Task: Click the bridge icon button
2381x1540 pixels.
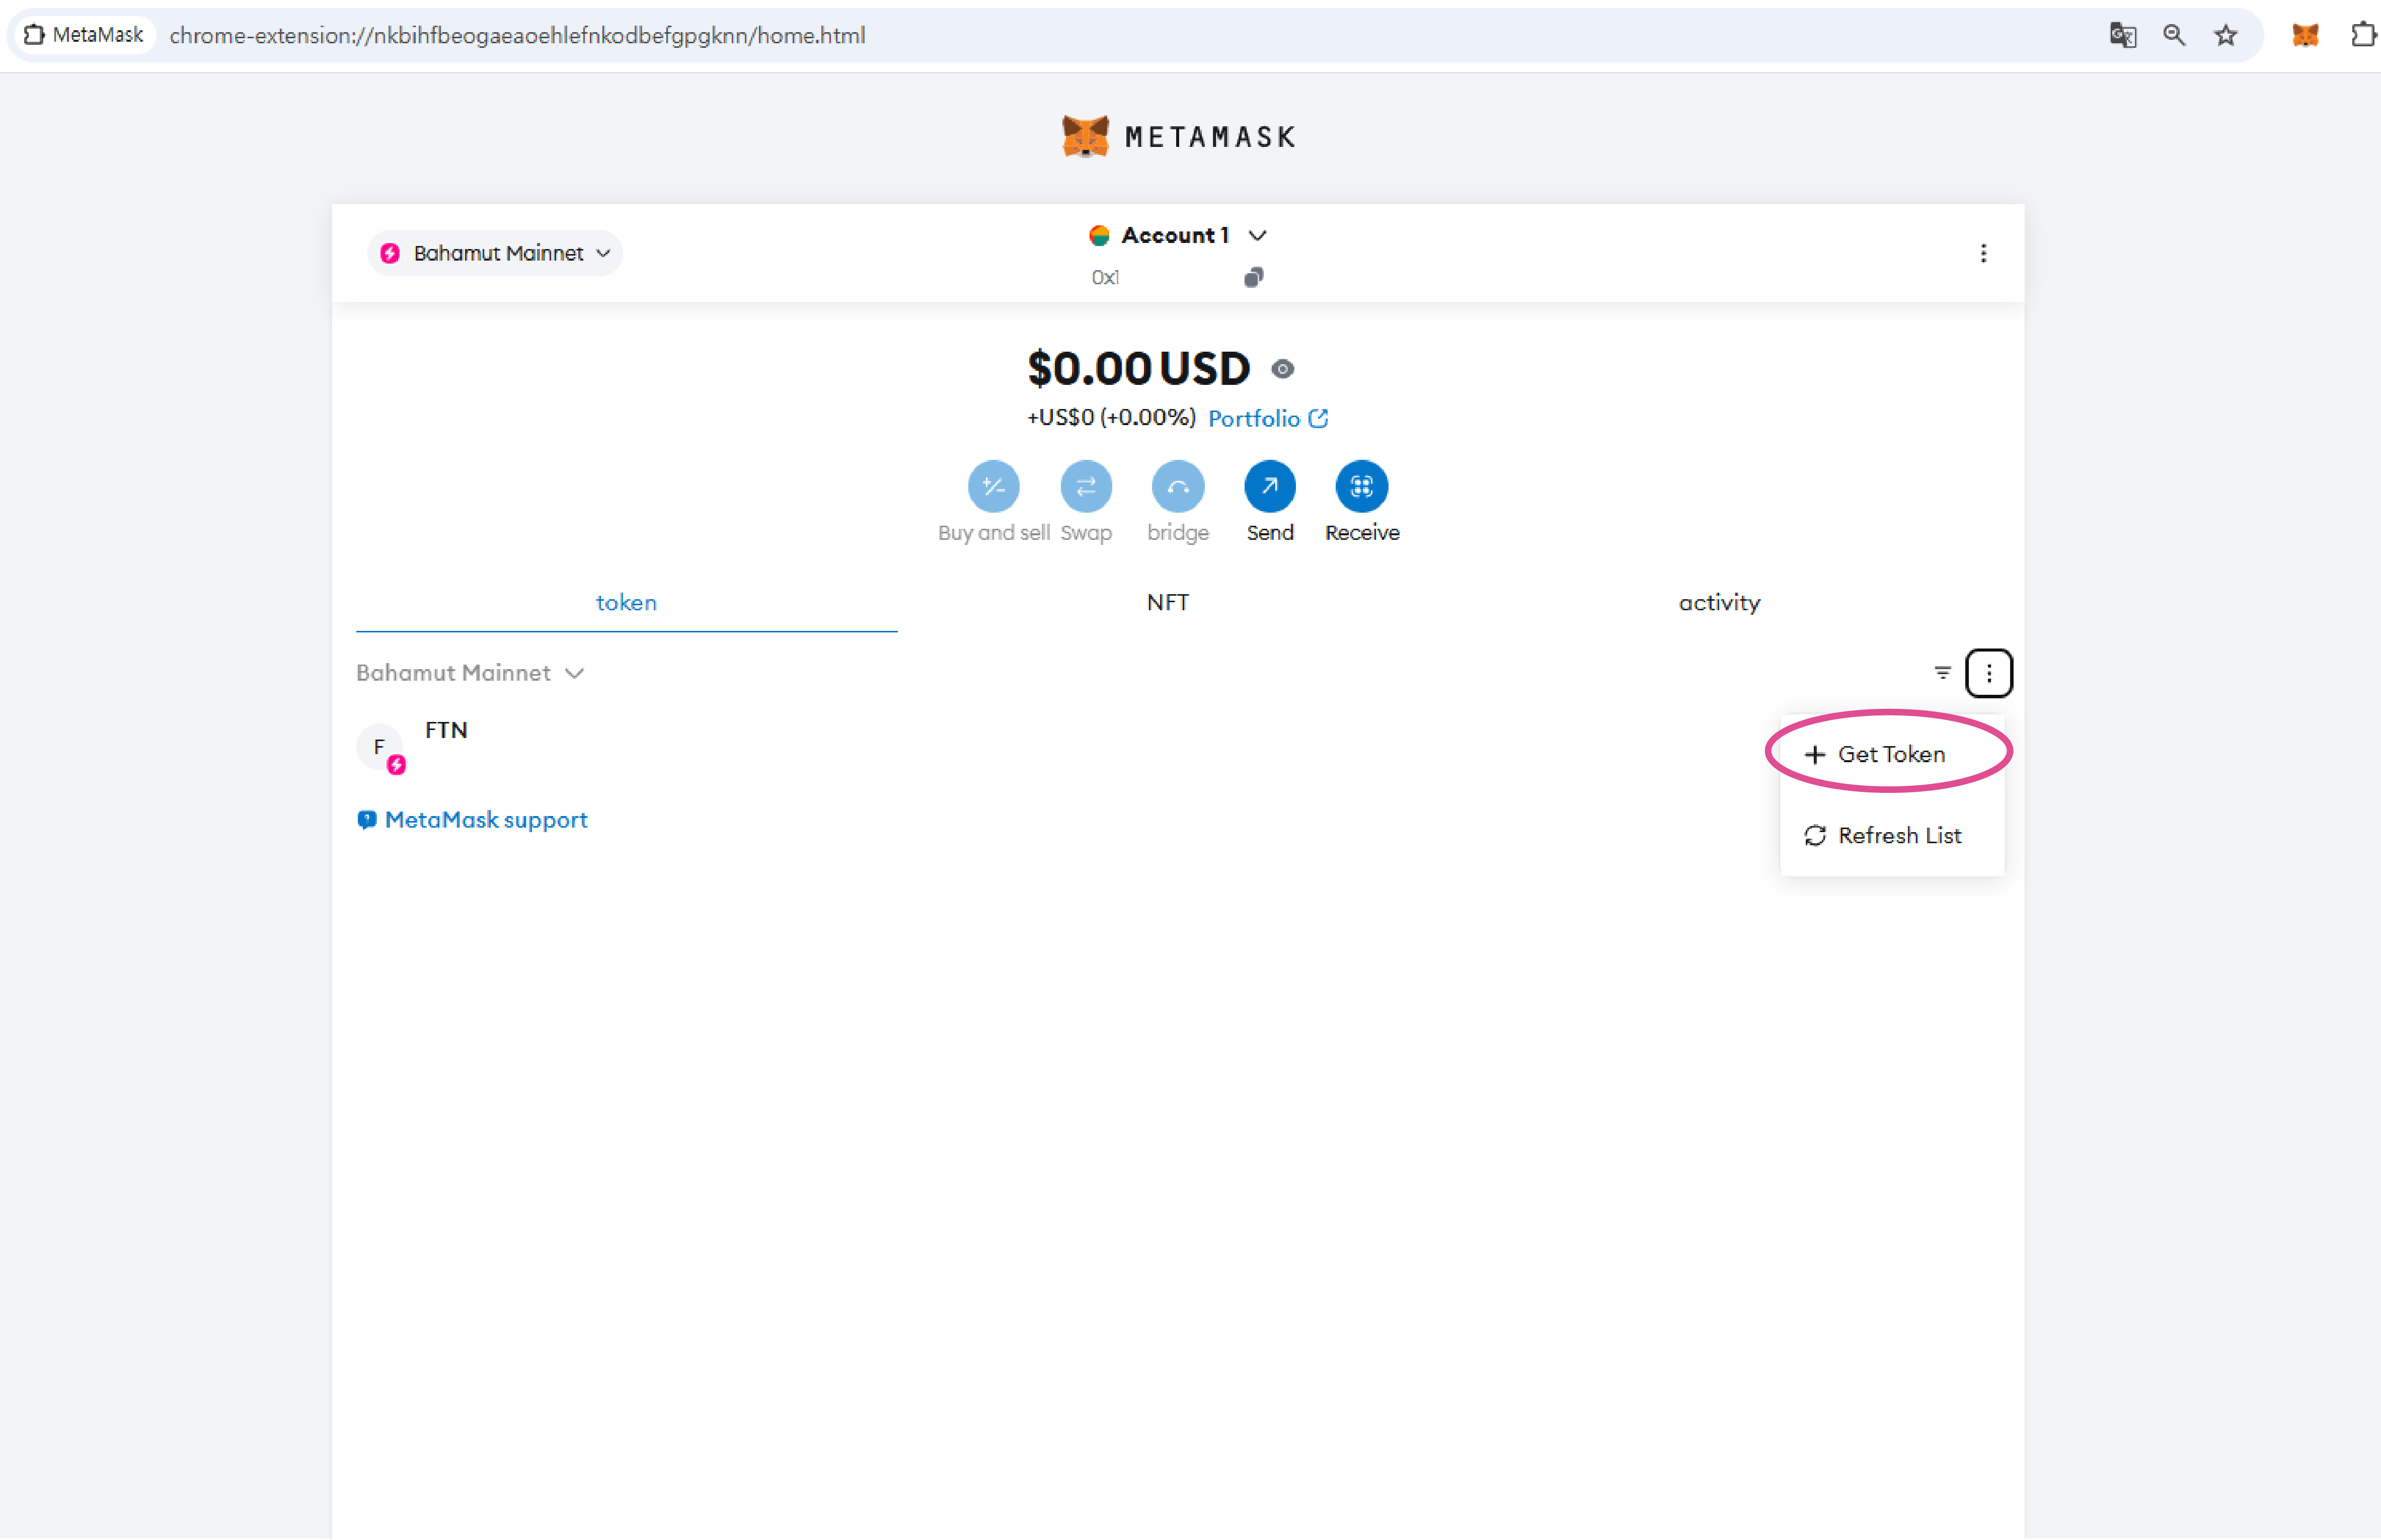Action: [1178, 486]
